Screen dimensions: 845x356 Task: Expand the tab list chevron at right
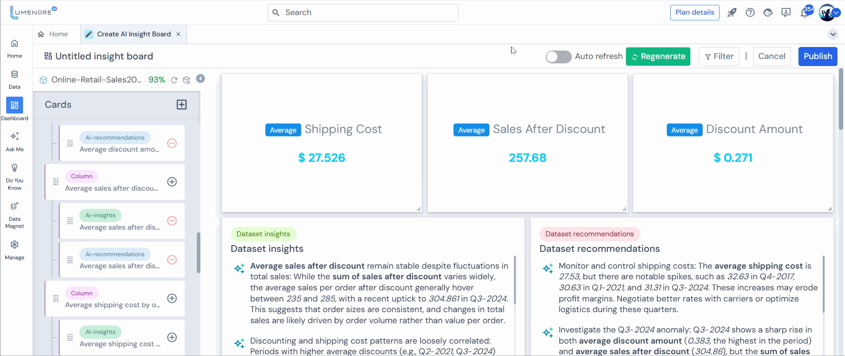pos(833,34)
